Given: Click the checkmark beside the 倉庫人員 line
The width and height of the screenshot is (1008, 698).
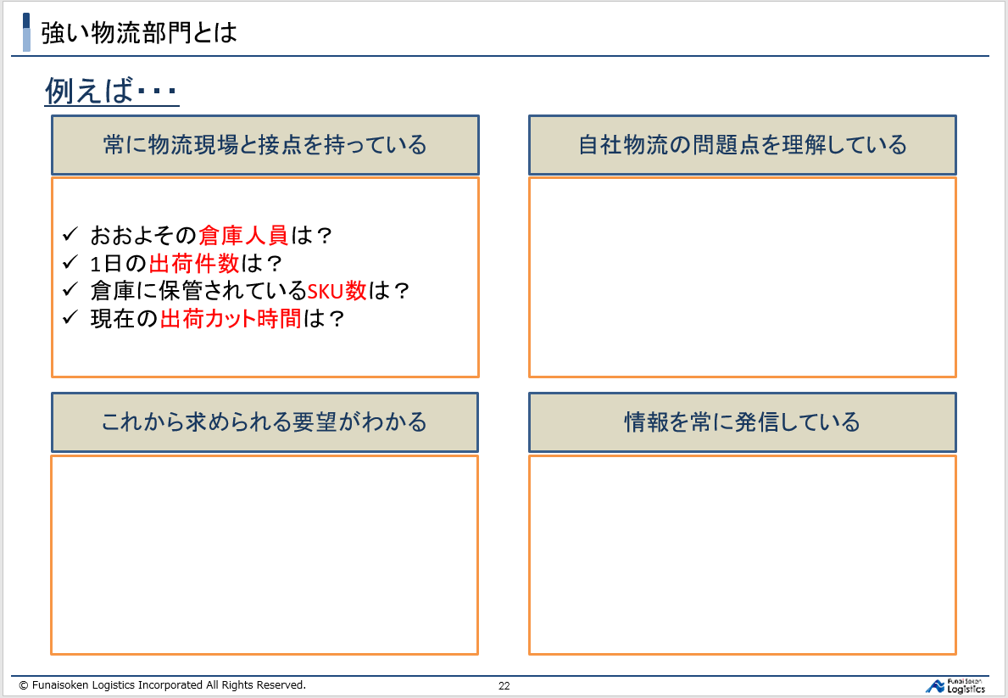Looking at the screenshot, I should point(70,234).
